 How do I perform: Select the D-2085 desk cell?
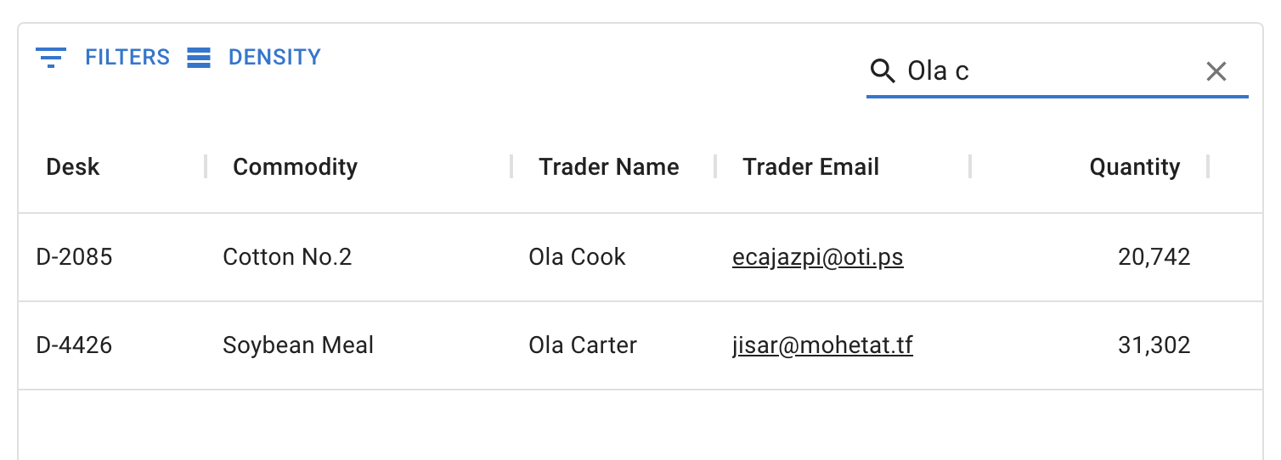pyautogui.click(x=75, y=257)
